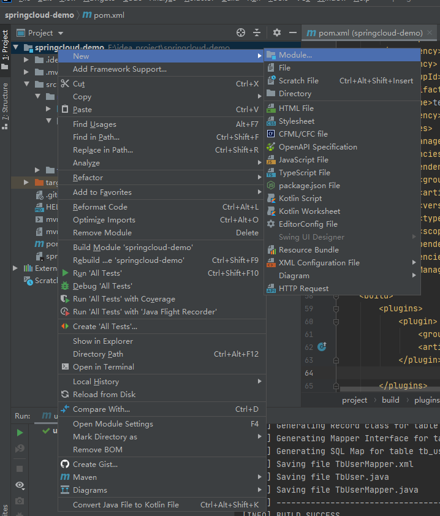440x516 pixels.
Task: Hide the Project panel with minus icon
Action: click(292, 32)
